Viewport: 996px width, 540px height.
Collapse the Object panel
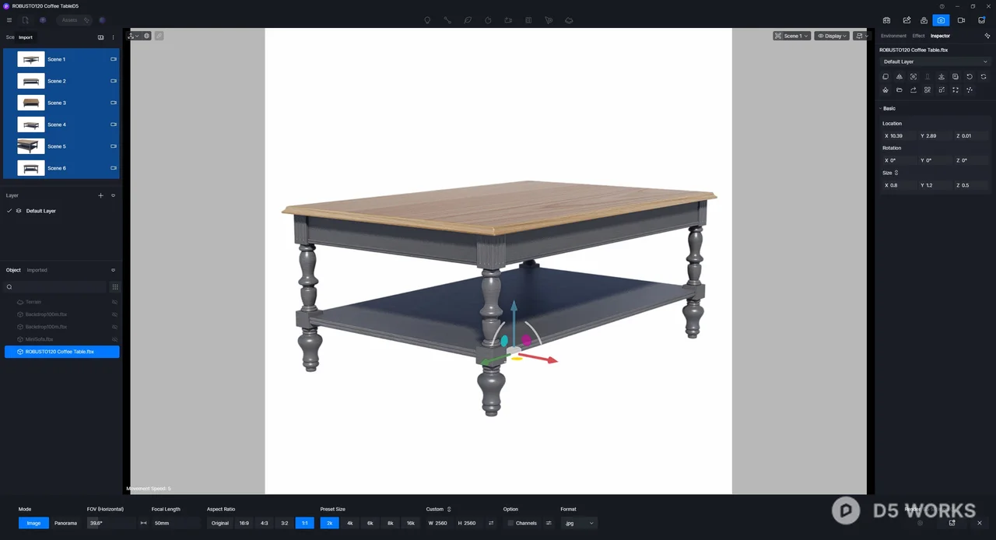pyautogui.click(x=113, y=270)
